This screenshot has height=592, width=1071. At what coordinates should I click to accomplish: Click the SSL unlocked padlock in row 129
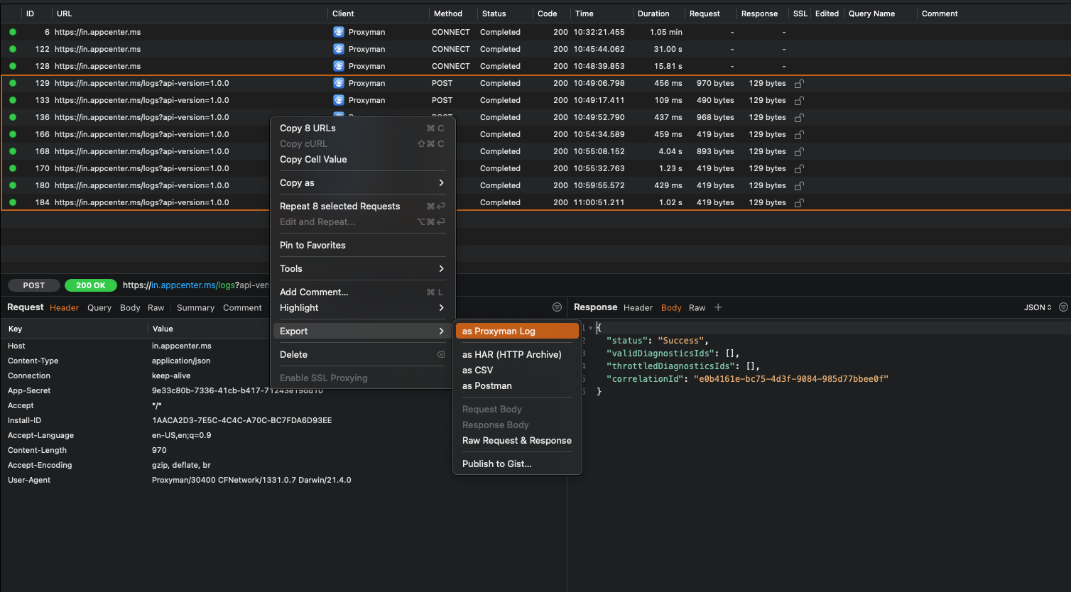[x=799, y=83]
